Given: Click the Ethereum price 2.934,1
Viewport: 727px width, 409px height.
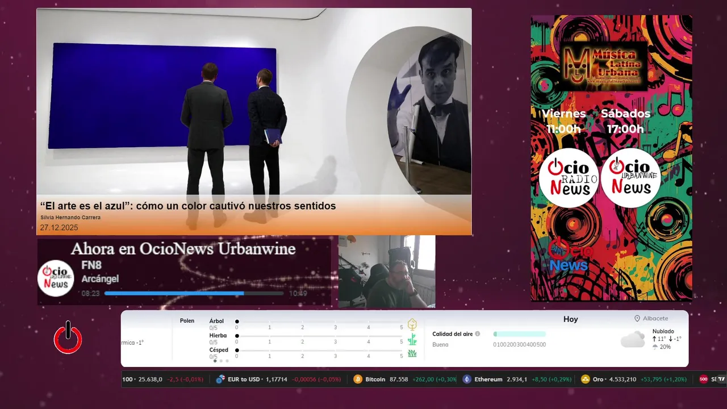Looking at the screenshot, I should click(517, 379).
